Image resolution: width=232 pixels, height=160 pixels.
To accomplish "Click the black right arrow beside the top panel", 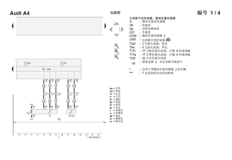I will click(x=105, y=26).
